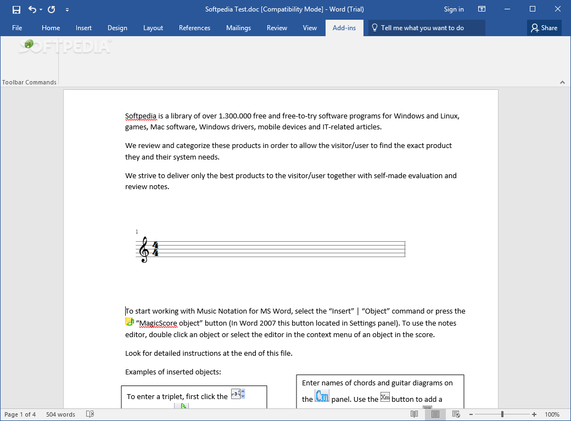Show the View tab
Screen dimensions: 571x421
coord(310,28)
